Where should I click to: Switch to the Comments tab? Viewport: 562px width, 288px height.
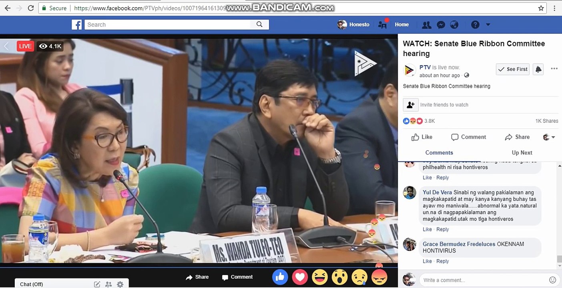pyautogui.click(x=439, y=152)
